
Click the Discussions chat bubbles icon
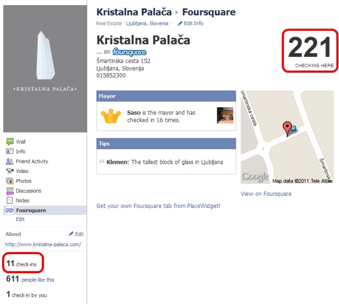click(10, 191)
